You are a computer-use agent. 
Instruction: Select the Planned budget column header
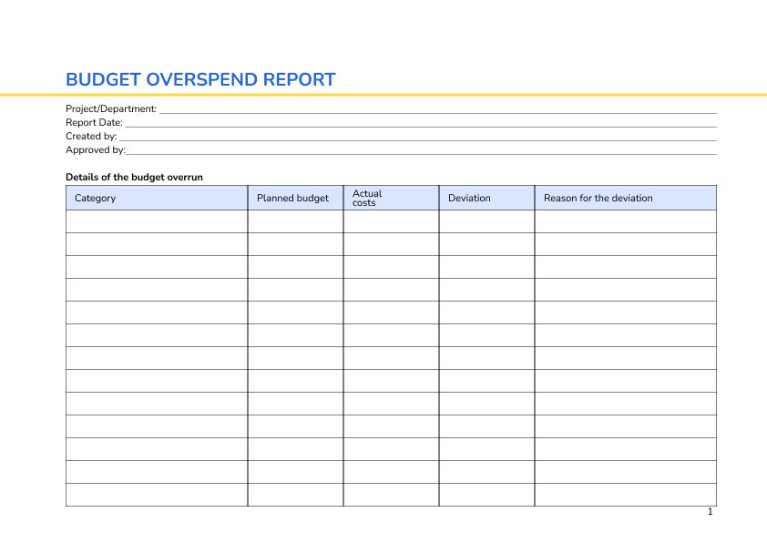tap(292, 198)
